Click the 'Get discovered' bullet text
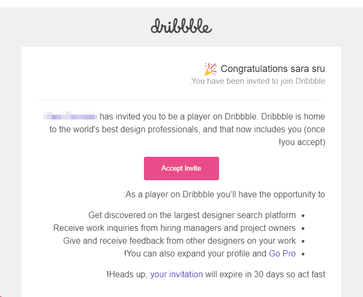 192,215
